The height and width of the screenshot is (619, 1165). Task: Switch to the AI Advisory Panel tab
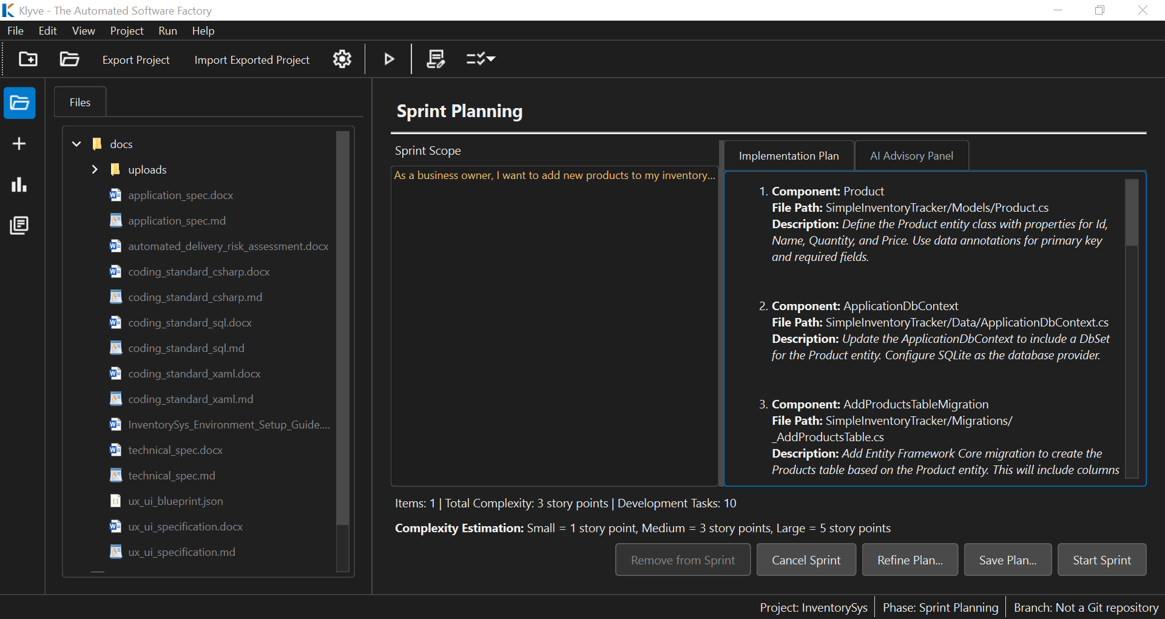pyautogui.click(x=911, y=156)
